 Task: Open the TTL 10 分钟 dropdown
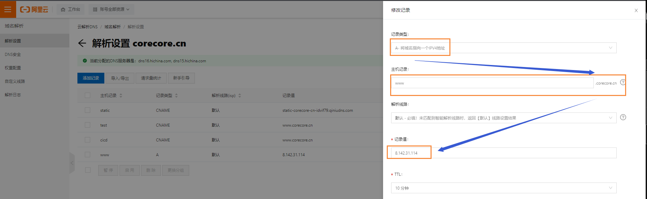504,188
